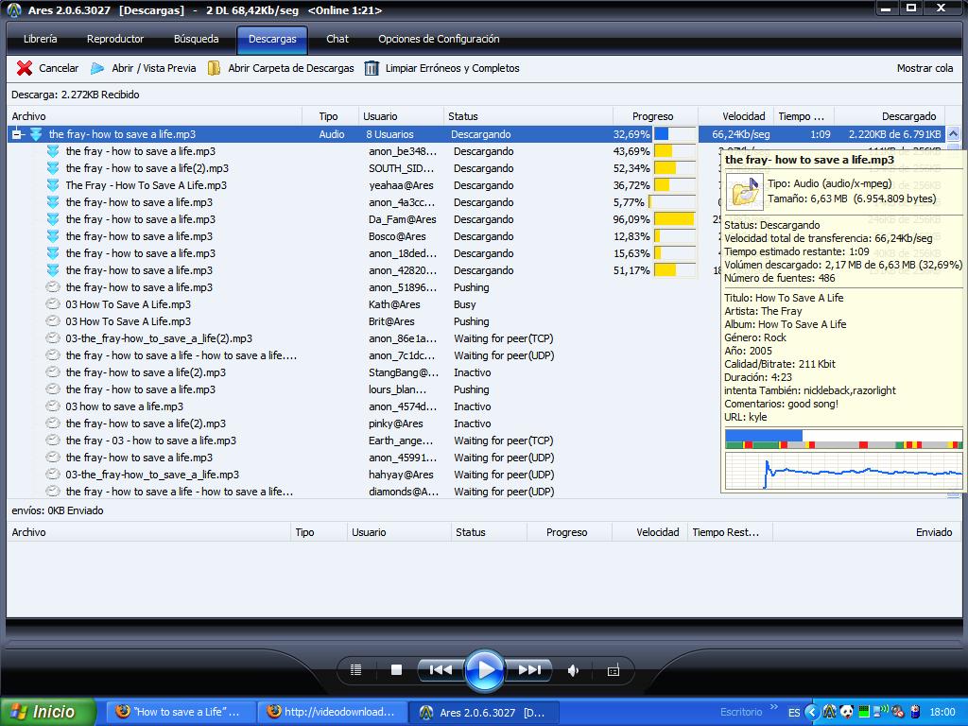Screen dimensions: 968x726
Task: Go to the Búsqueda tab
Action: 196,39
